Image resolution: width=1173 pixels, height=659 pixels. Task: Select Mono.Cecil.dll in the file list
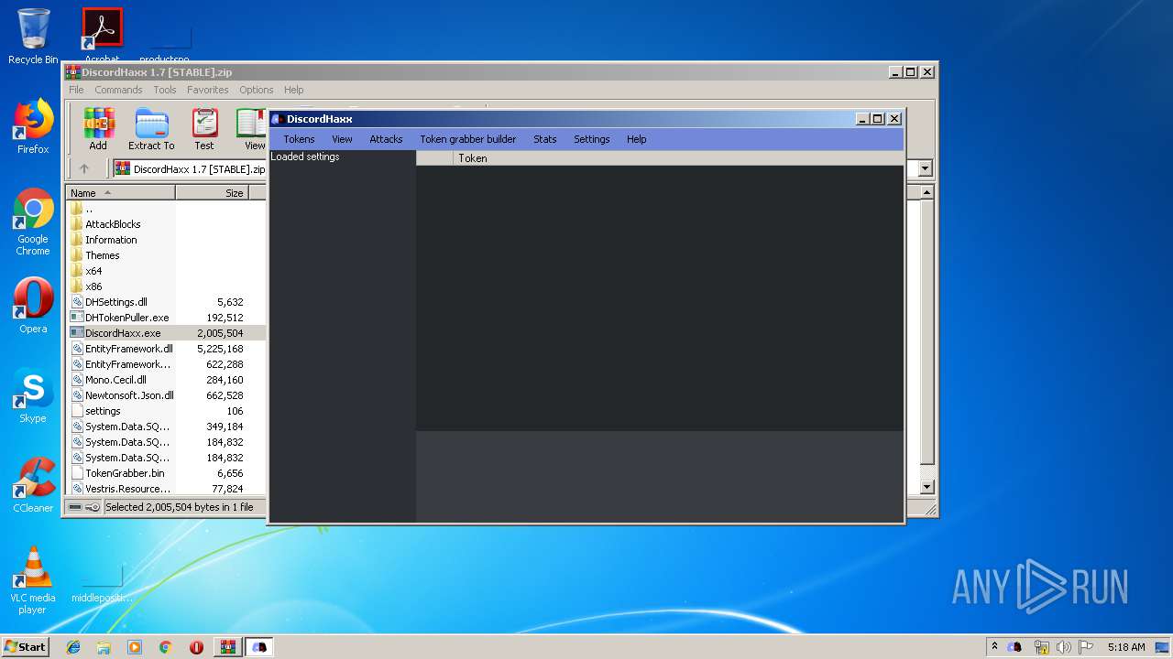tap(115, 380)
